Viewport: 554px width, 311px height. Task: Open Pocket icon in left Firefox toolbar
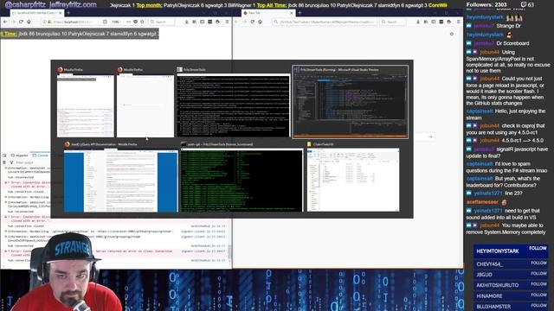pyautogui.click(x=135, y=22)
